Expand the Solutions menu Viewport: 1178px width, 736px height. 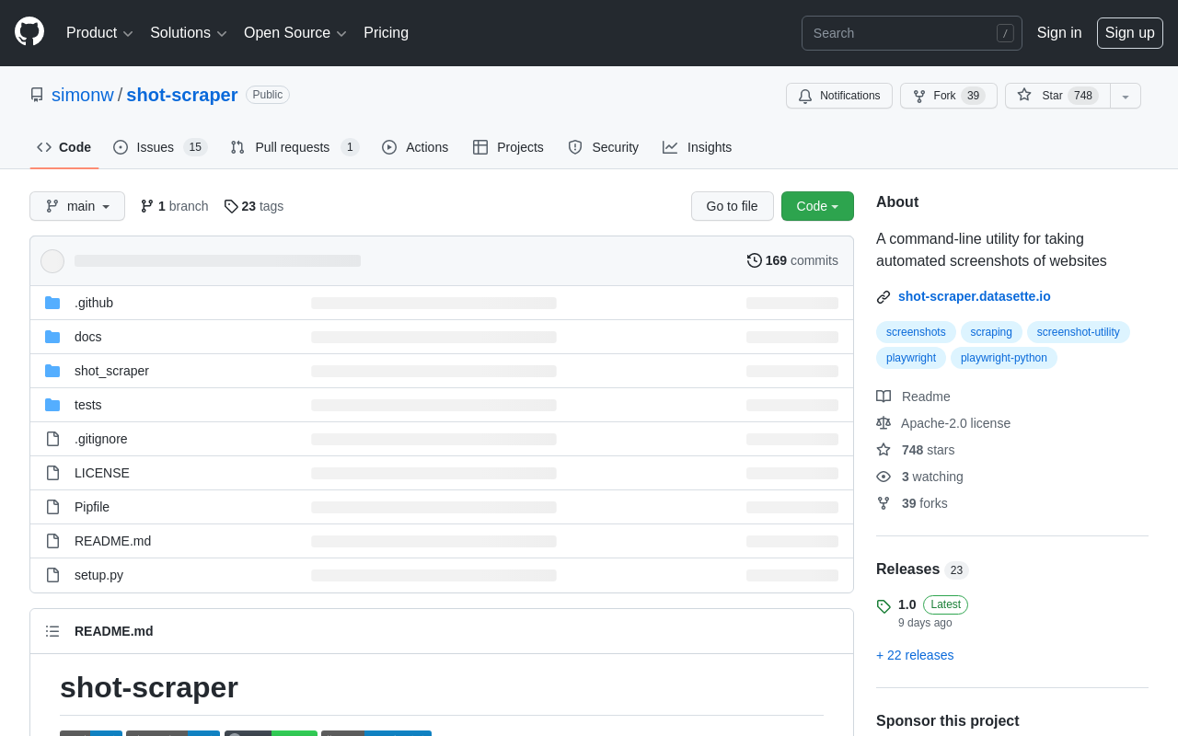(x=189, y=33)
